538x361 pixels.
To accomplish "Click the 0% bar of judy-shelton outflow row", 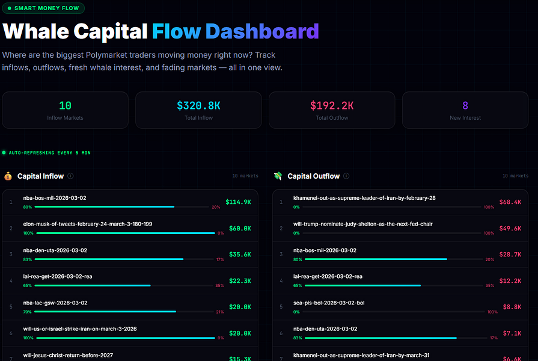I will point(392,233).
